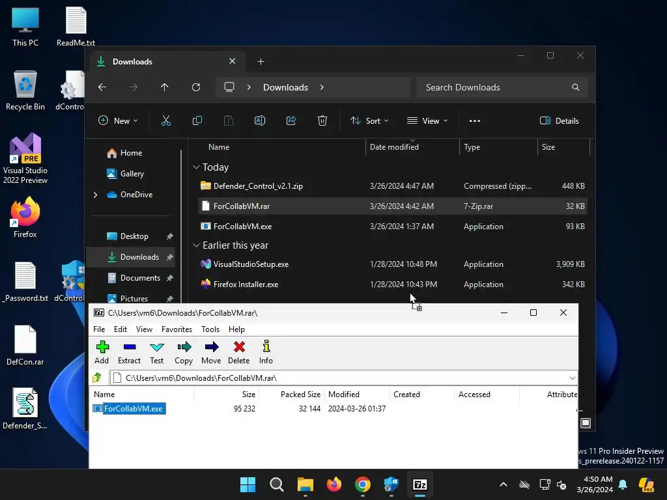Select the DefCon.rar desktop file
The width and height of the screenshot is (667, 500).
[25, 345]
